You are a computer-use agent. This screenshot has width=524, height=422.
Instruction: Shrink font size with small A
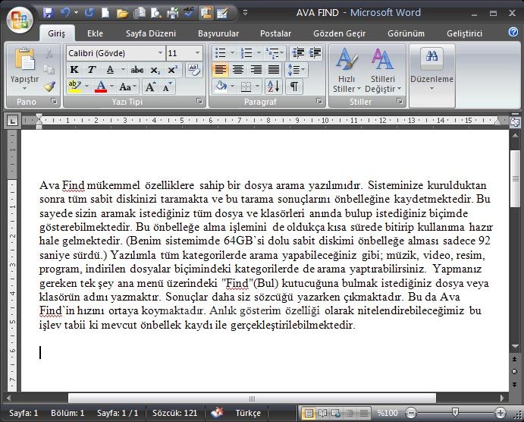[x=167, y=87]
